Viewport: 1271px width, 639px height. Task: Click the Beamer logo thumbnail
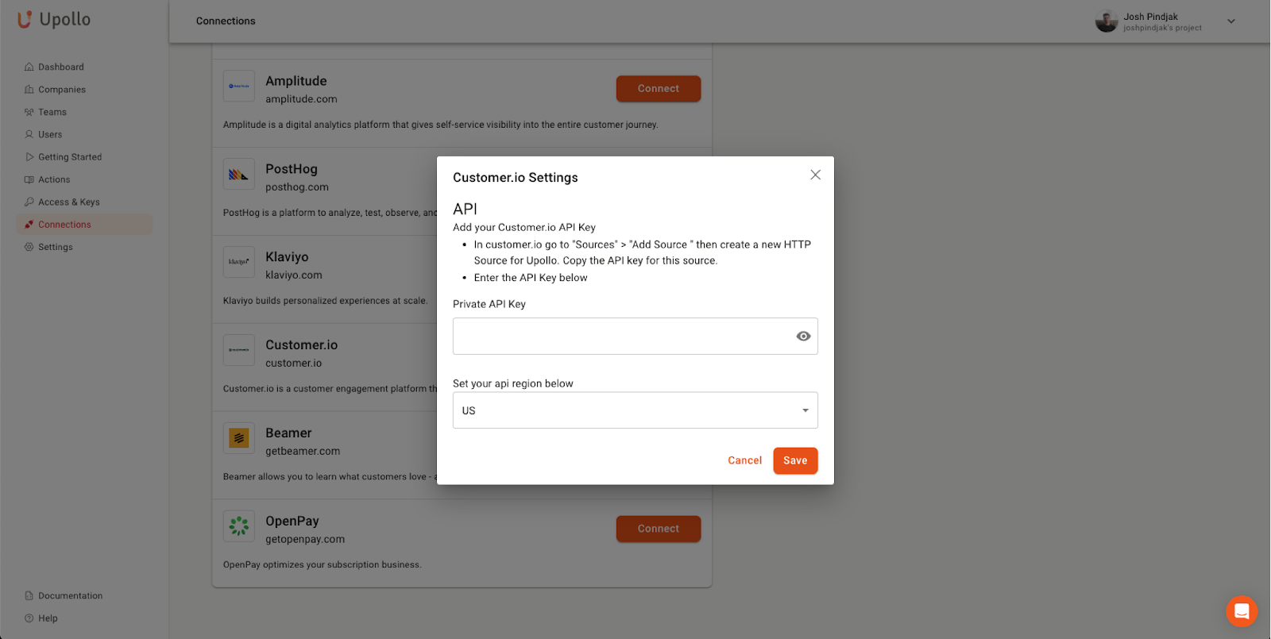[x=239, y=438]
